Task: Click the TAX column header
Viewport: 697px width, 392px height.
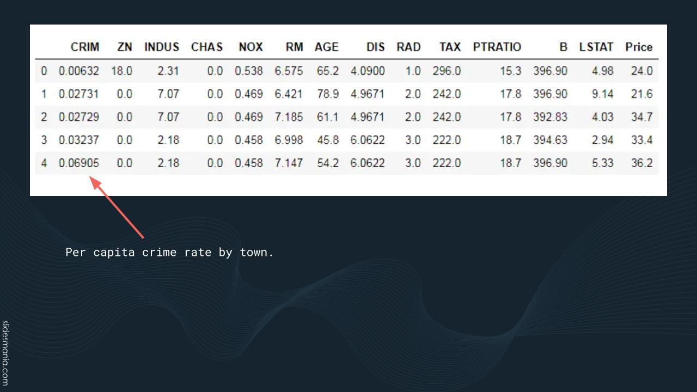Action: coord(450,47)
